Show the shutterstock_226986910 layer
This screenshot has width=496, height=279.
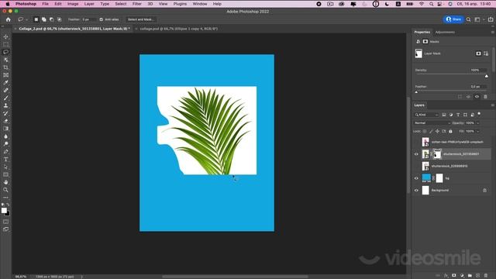pos(416,166)
